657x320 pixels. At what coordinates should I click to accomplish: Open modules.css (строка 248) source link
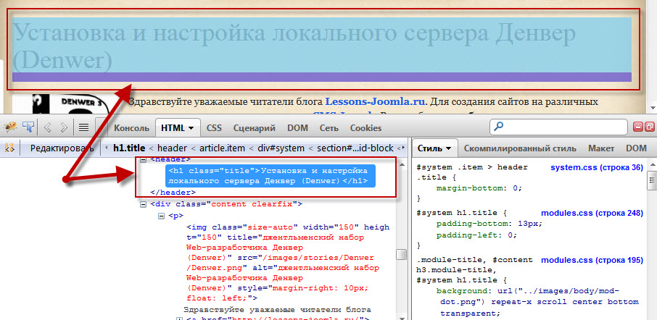592,213
